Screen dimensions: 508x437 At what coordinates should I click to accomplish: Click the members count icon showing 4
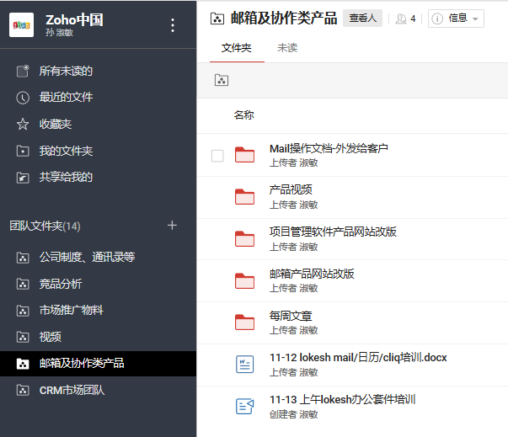tap(405, 19)
